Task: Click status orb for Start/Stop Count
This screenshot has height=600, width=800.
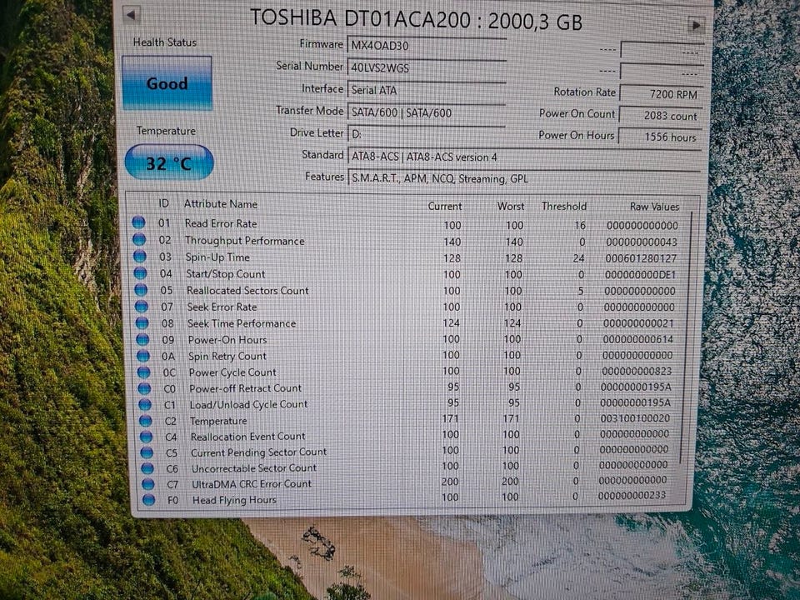Action: [140, 273]
